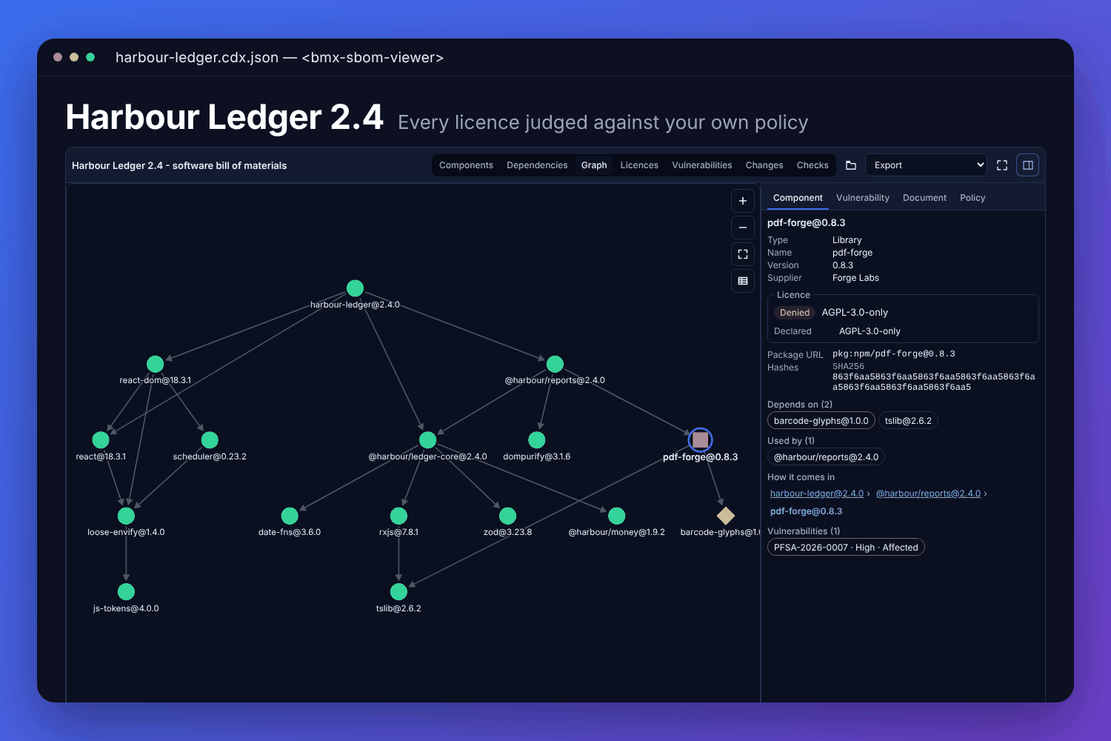Click the pdf-forge@0.8.3 square node
This screenshot has width=1111, height=741.
click(x=700, y=440)
